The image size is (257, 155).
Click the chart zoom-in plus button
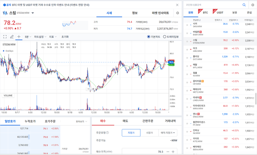coord(93,89)
